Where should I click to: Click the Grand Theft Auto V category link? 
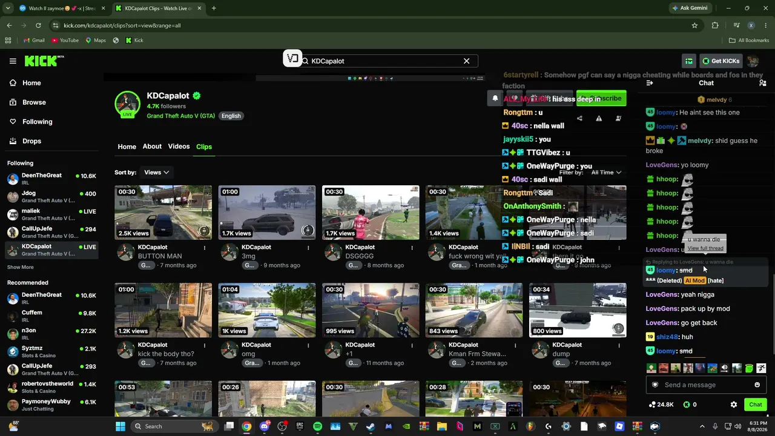tap(180, 116)
